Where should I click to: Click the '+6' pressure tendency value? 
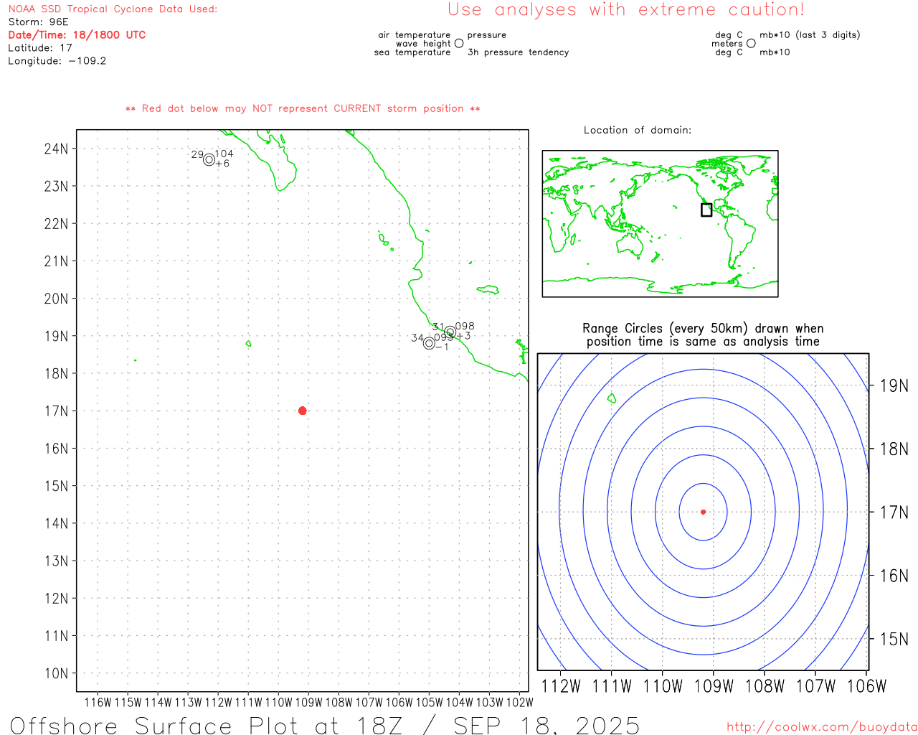pos(222,164)
